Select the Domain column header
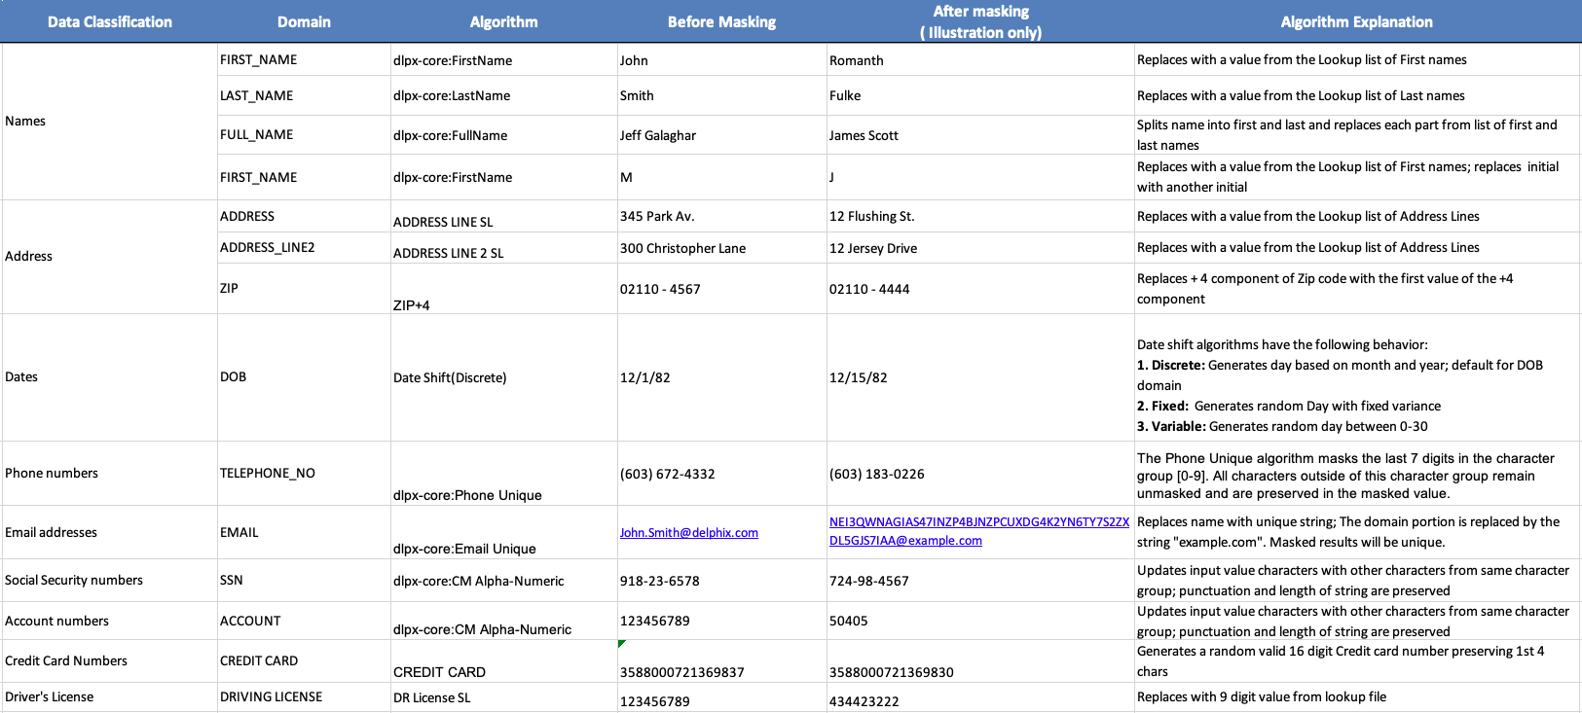The image size is (1582, 713). [304, 21]
